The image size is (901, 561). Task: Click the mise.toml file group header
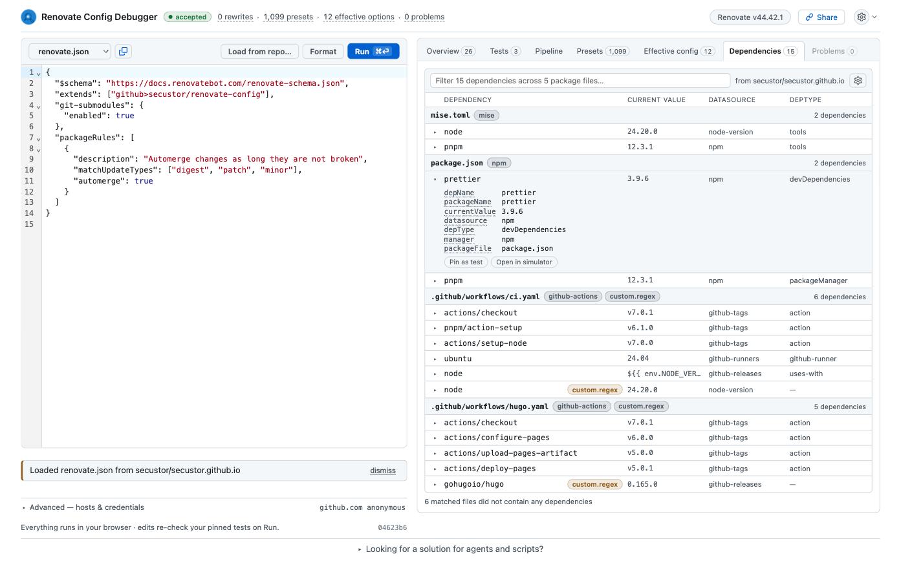(x=648, y=115)
